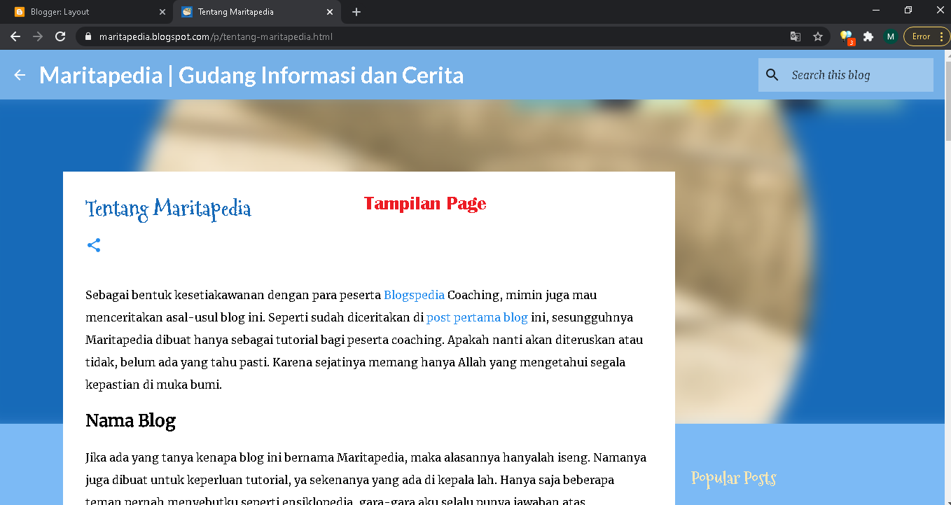Open the M profile avatar
951x505 pixels.
pyautogui.click(x=890, y=36)
